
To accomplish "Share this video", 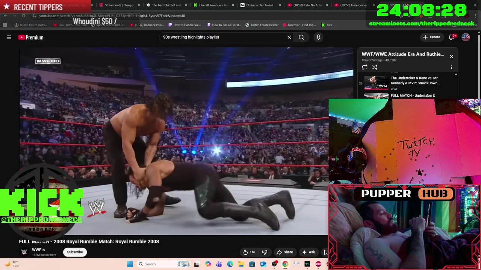I will (x=284, y=252).
